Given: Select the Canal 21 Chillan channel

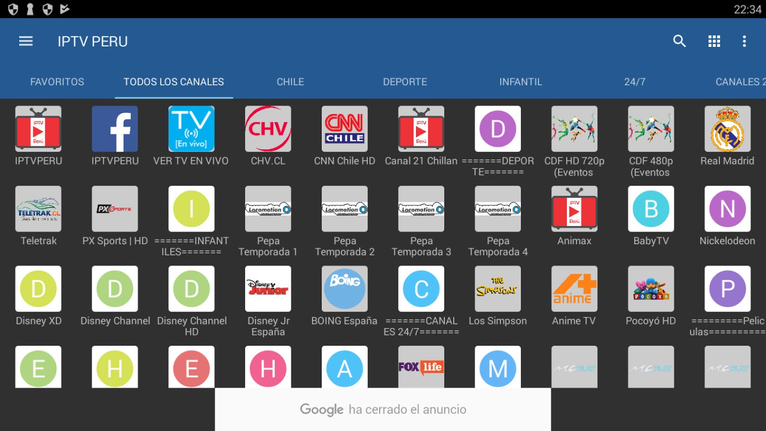Looking at the screenshot, I should tap(421, 129).
